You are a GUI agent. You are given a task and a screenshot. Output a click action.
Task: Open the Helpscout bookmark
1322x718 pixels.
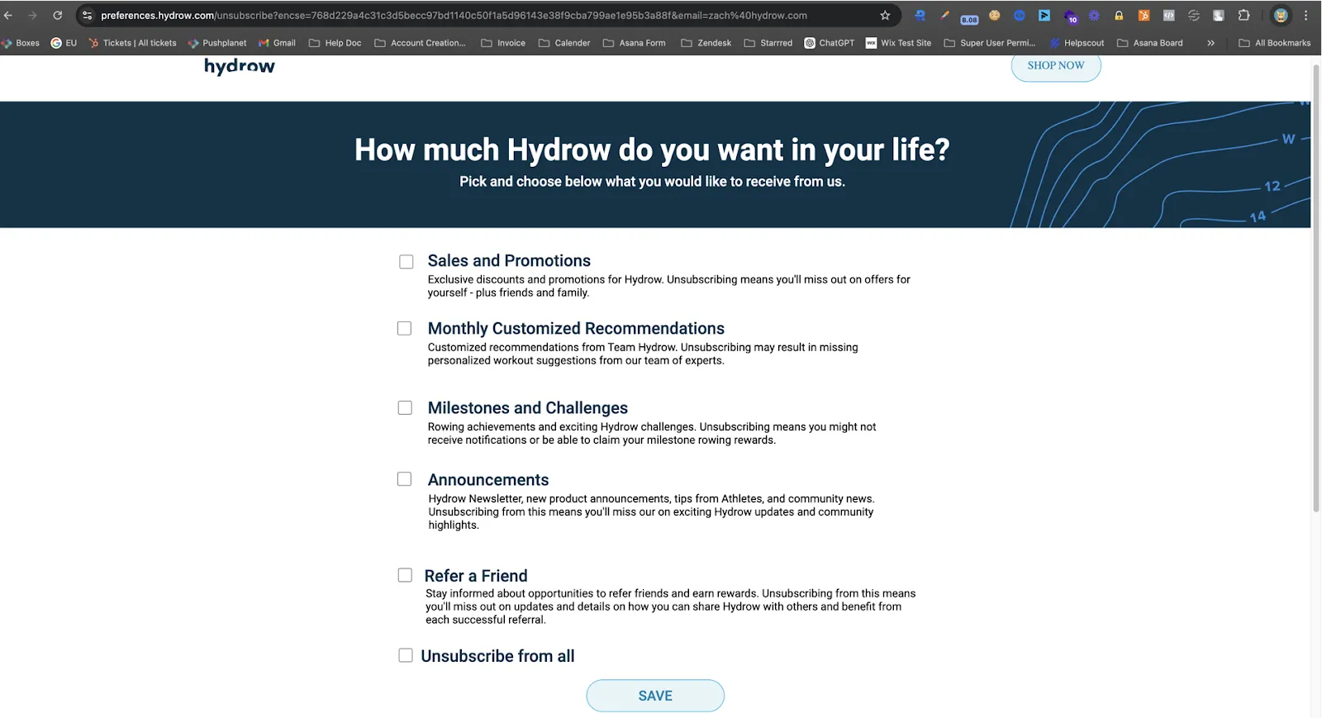[x=1077, y=43]
